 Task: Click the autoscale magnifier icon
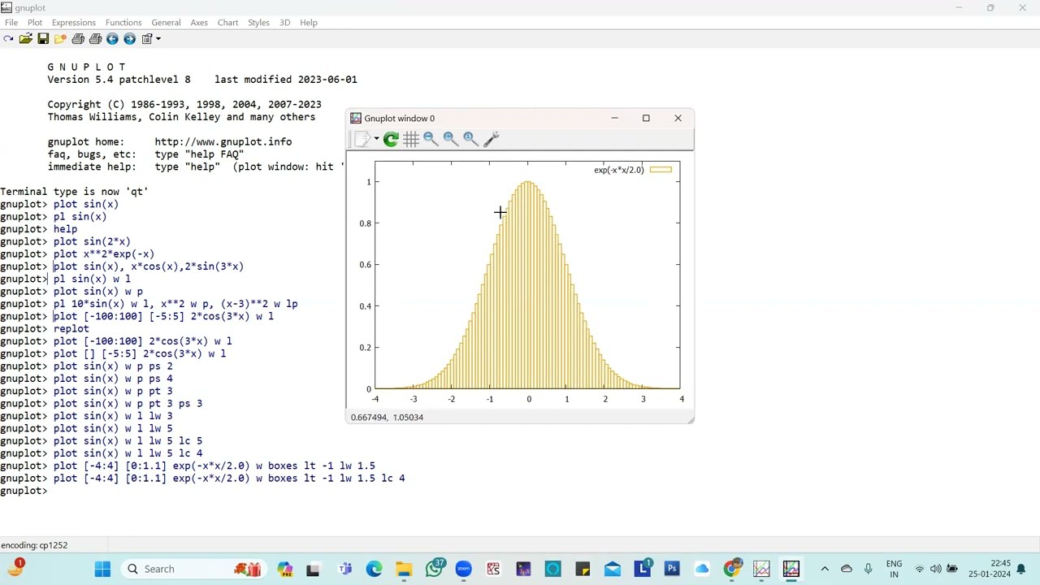470,140
